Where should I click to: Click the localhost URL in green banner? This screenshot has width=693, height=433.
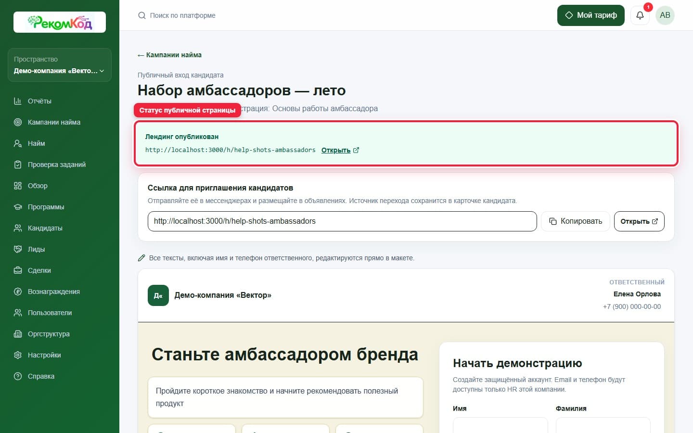tap(231, 150)
